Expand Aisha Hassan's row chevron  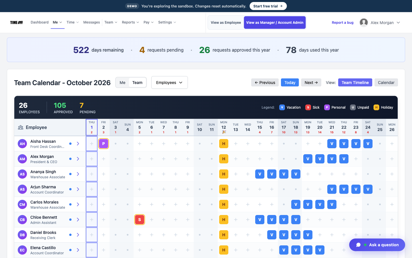78,144
